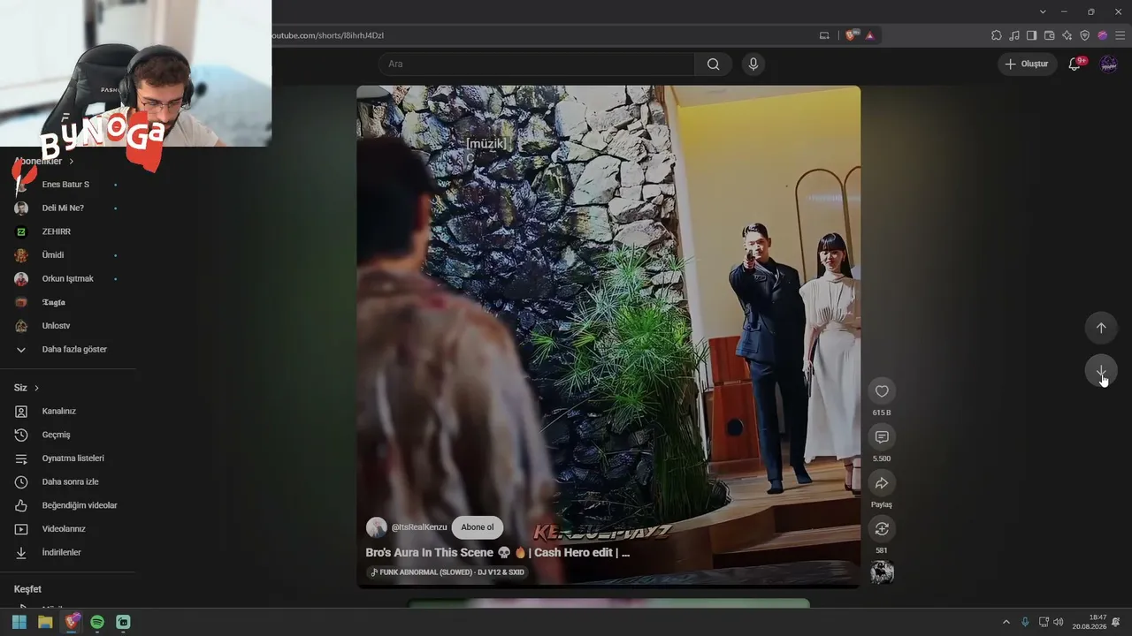Open the Enes Batur S subscription
The image size is (1132, 636).
[67, 185]
